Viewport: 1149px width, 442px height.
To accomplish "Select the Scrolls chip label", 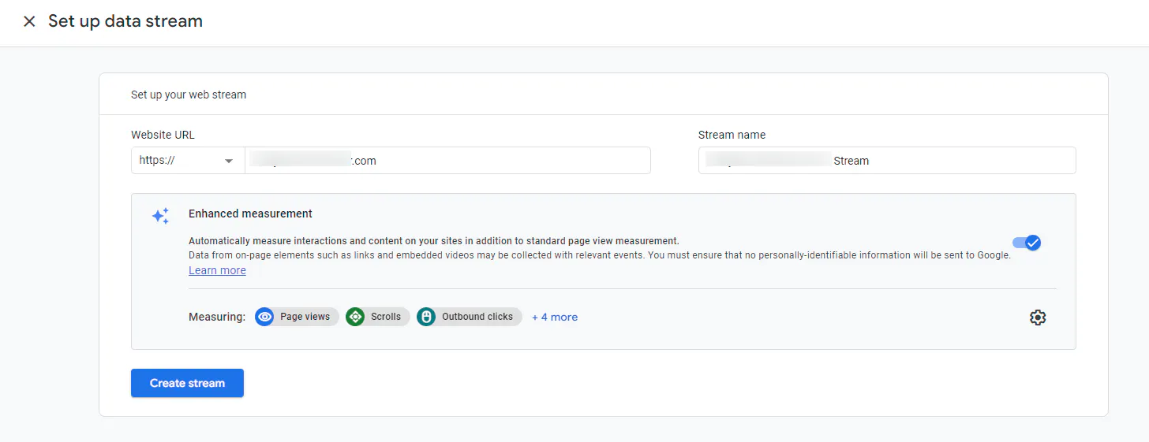I will 386,317.
